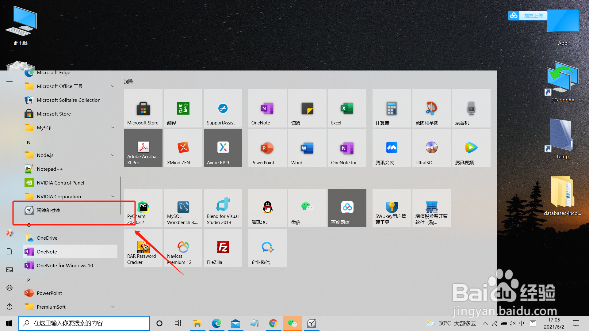Open the notification action center

tap(576, 323)
